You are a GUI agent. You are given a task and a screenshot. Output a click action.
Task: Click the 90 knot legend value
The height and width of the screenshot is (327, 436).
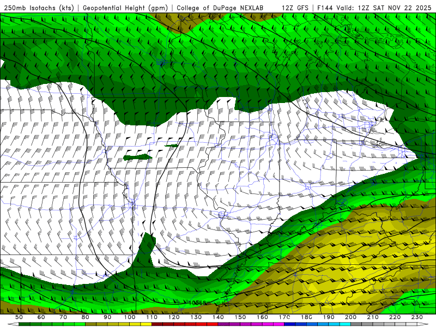(x=107, y=317)
